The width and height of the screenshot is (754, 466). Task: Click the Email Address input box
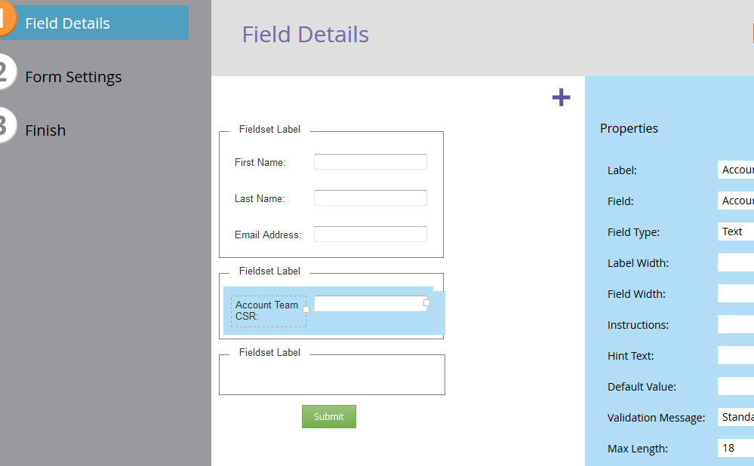point(370,235)
